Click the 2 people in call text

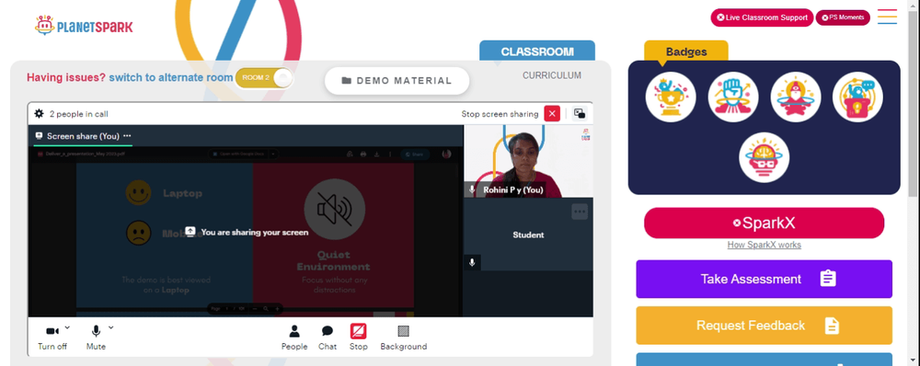pos(78,114)
